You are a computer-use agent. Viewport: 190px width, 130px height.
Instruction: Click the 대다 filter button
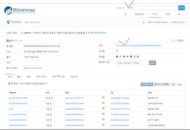coord(152,63)
